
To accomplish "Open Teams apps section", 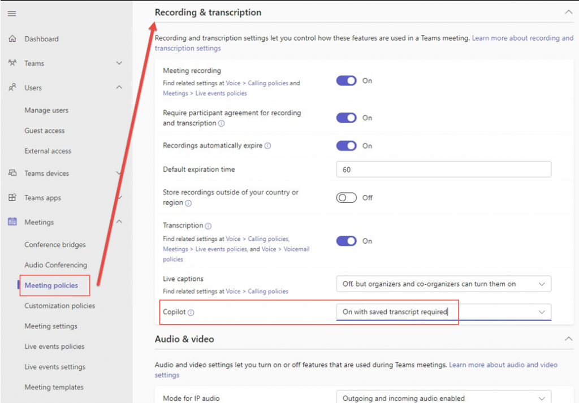I will pos(42,198).
